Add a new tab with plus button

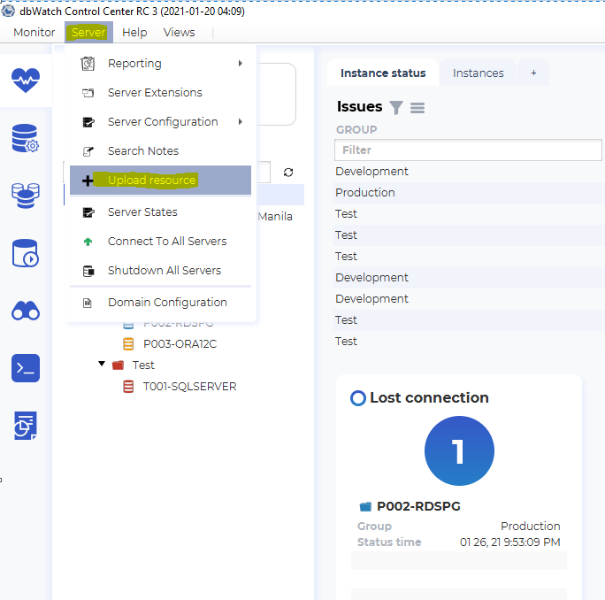[x=533, y=73]
